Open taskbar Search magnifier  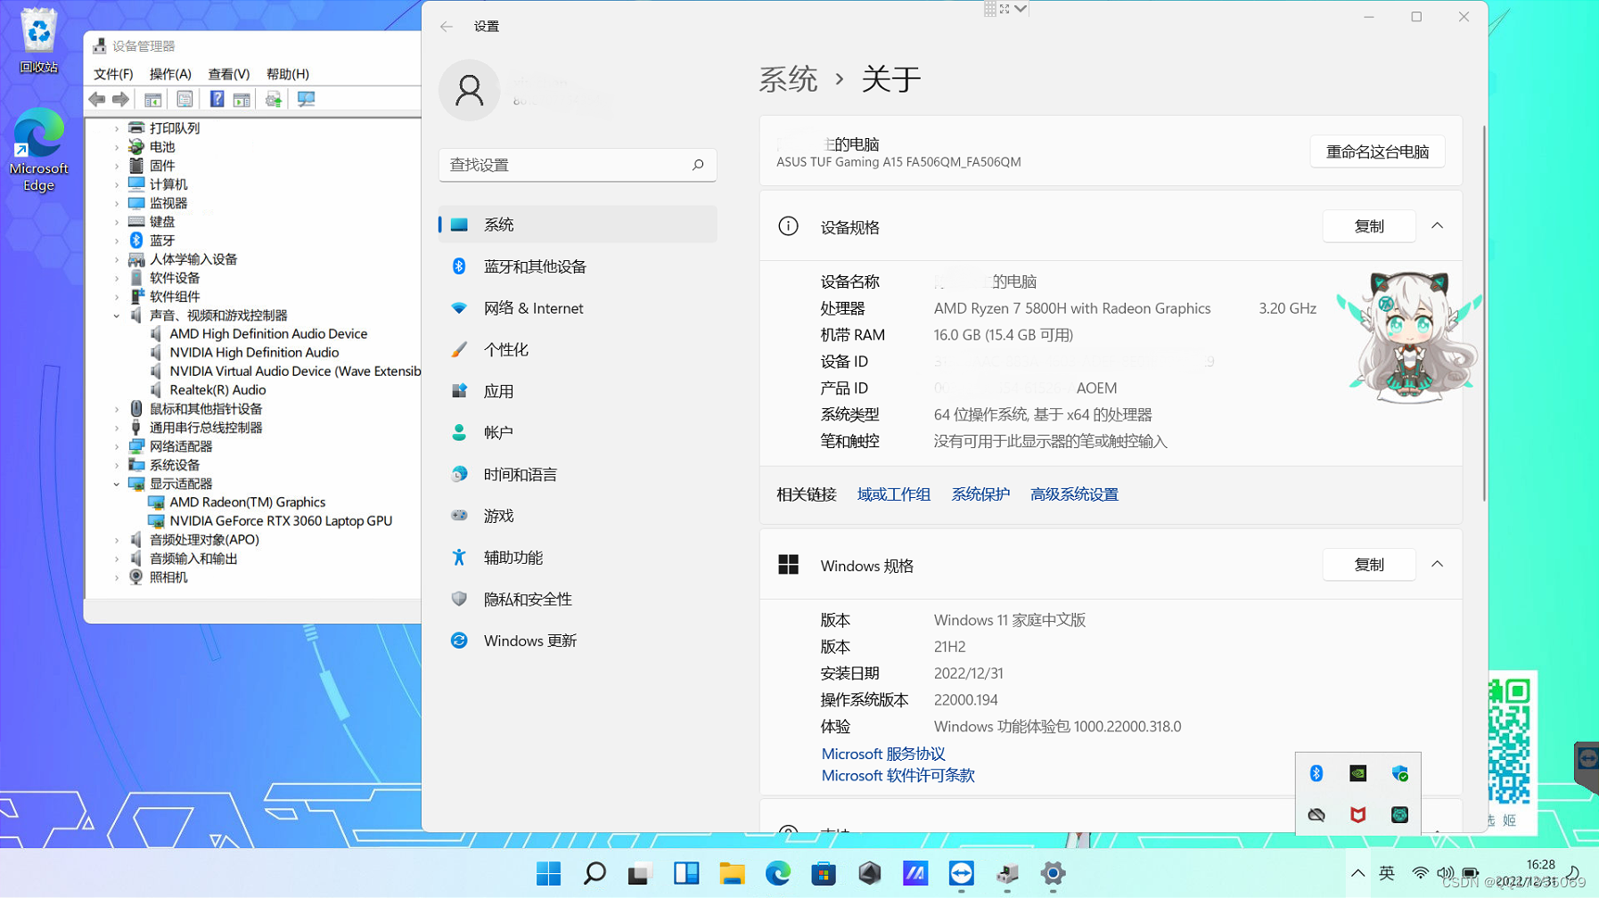(x=594, y=874)
